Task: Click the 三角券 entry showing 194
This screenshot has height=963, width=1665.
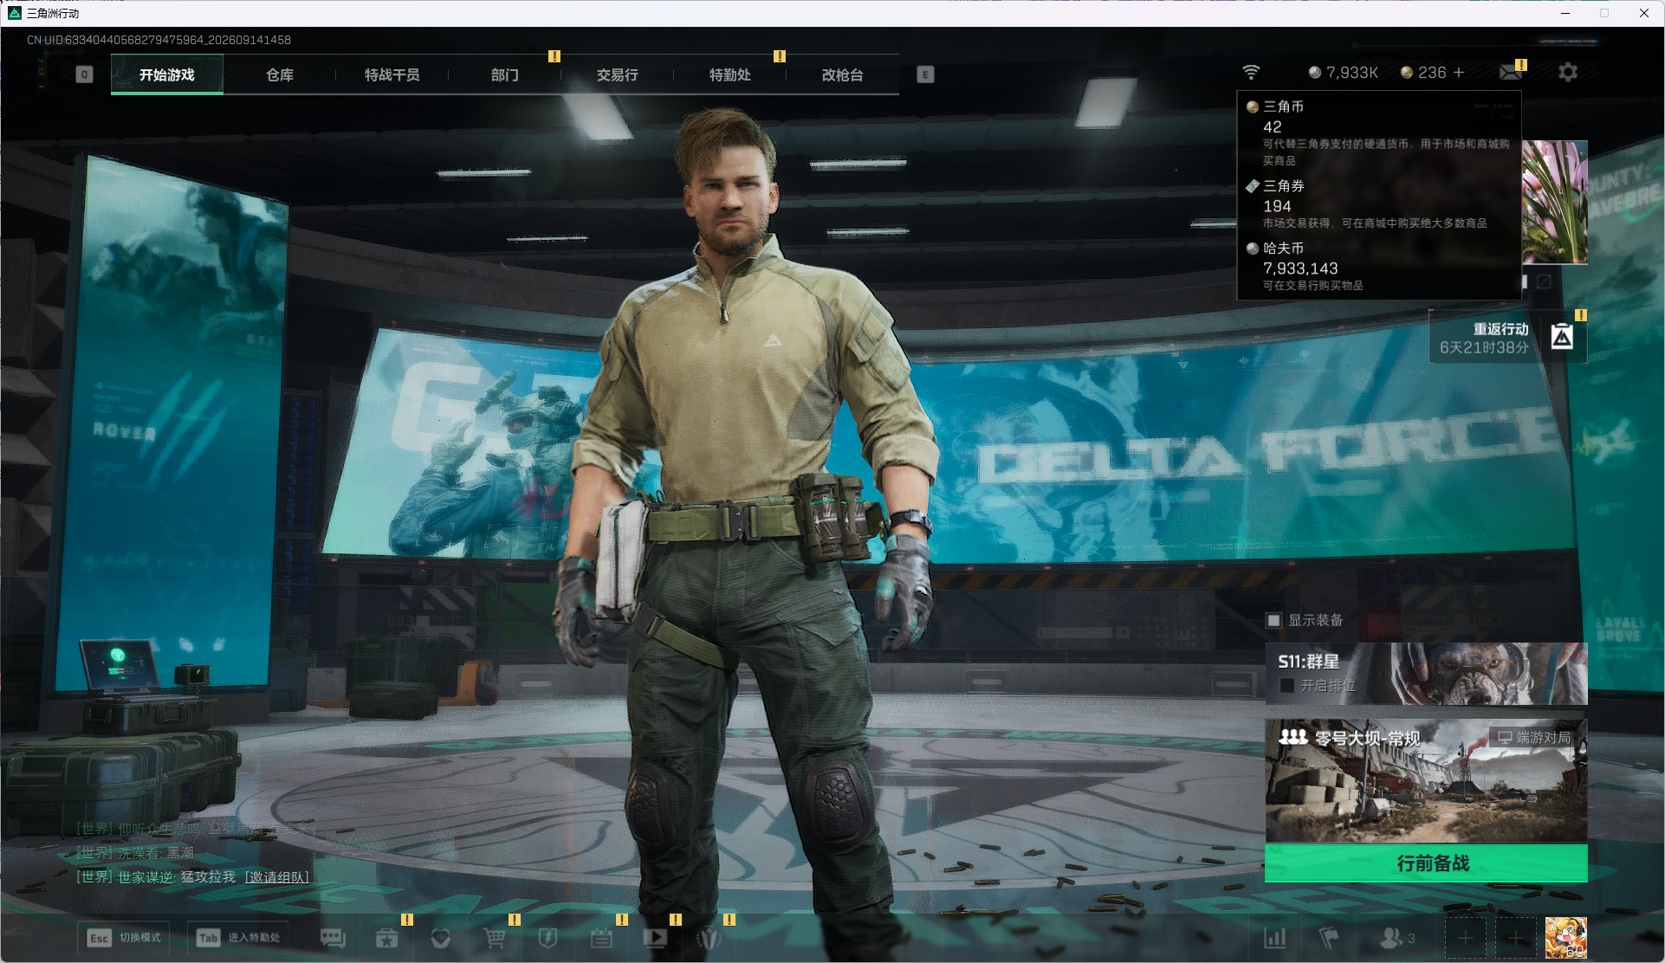Action: 1379,204
